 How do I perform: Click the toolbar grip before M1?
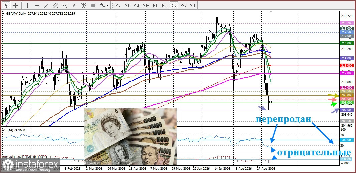pyautogui.click(x=112, y=5)
